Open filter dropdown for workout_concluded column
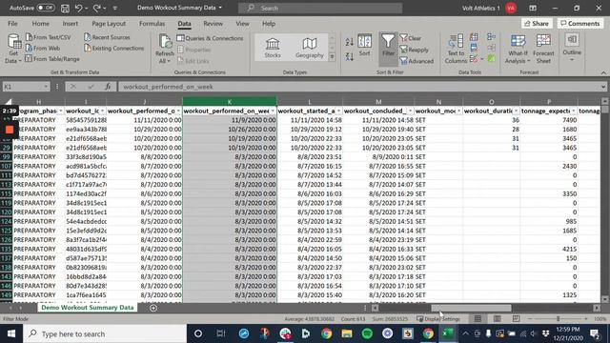Viewport: 610px width, 343px height. pos(410,111)
